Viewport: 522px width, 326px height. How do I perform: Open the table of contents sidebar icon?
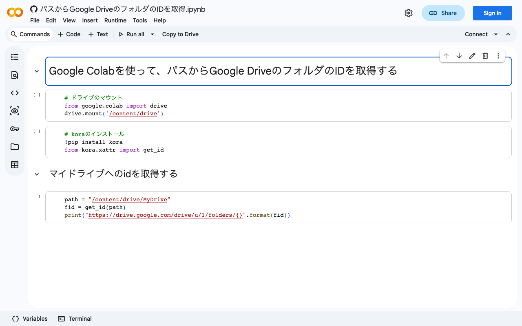pyautogui.click(x=15, y=57)
